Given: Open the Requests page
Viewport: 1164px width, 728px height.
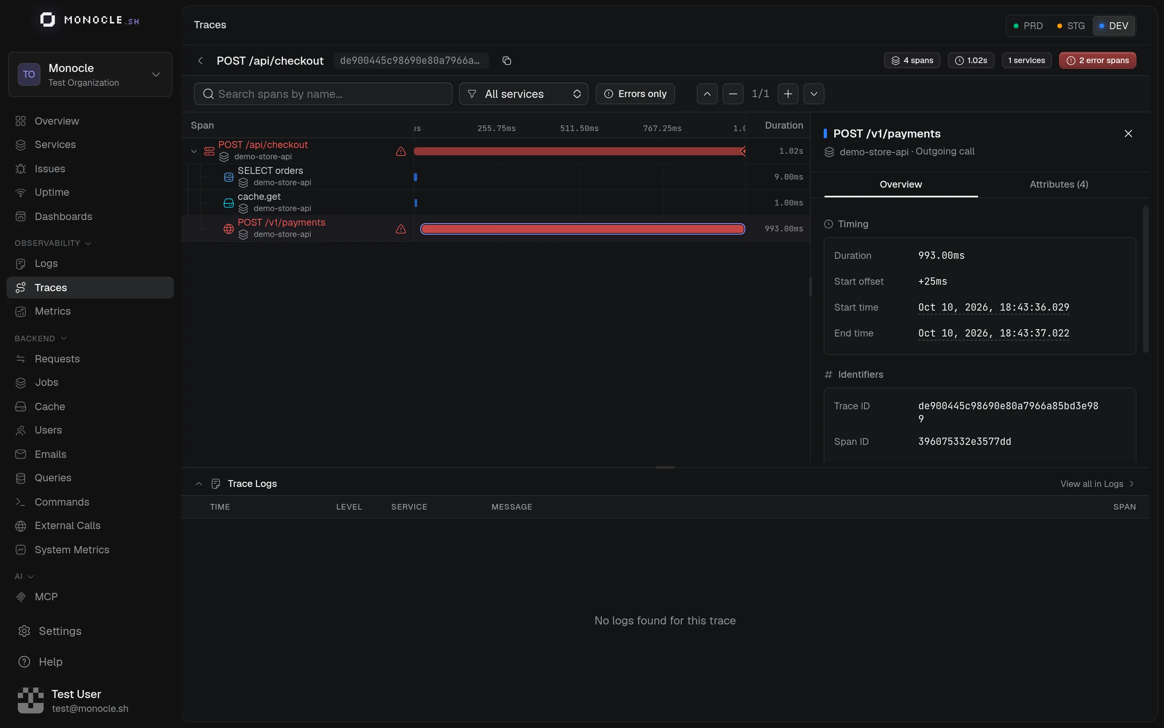Looking at the screenshot, I should pos(90,359).
